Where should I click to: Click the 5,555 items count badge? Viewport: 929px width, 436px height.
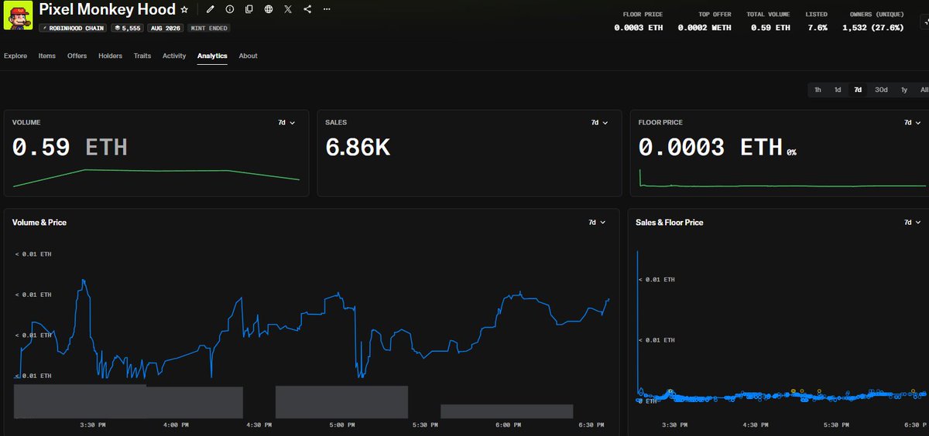tap(125, 28)
